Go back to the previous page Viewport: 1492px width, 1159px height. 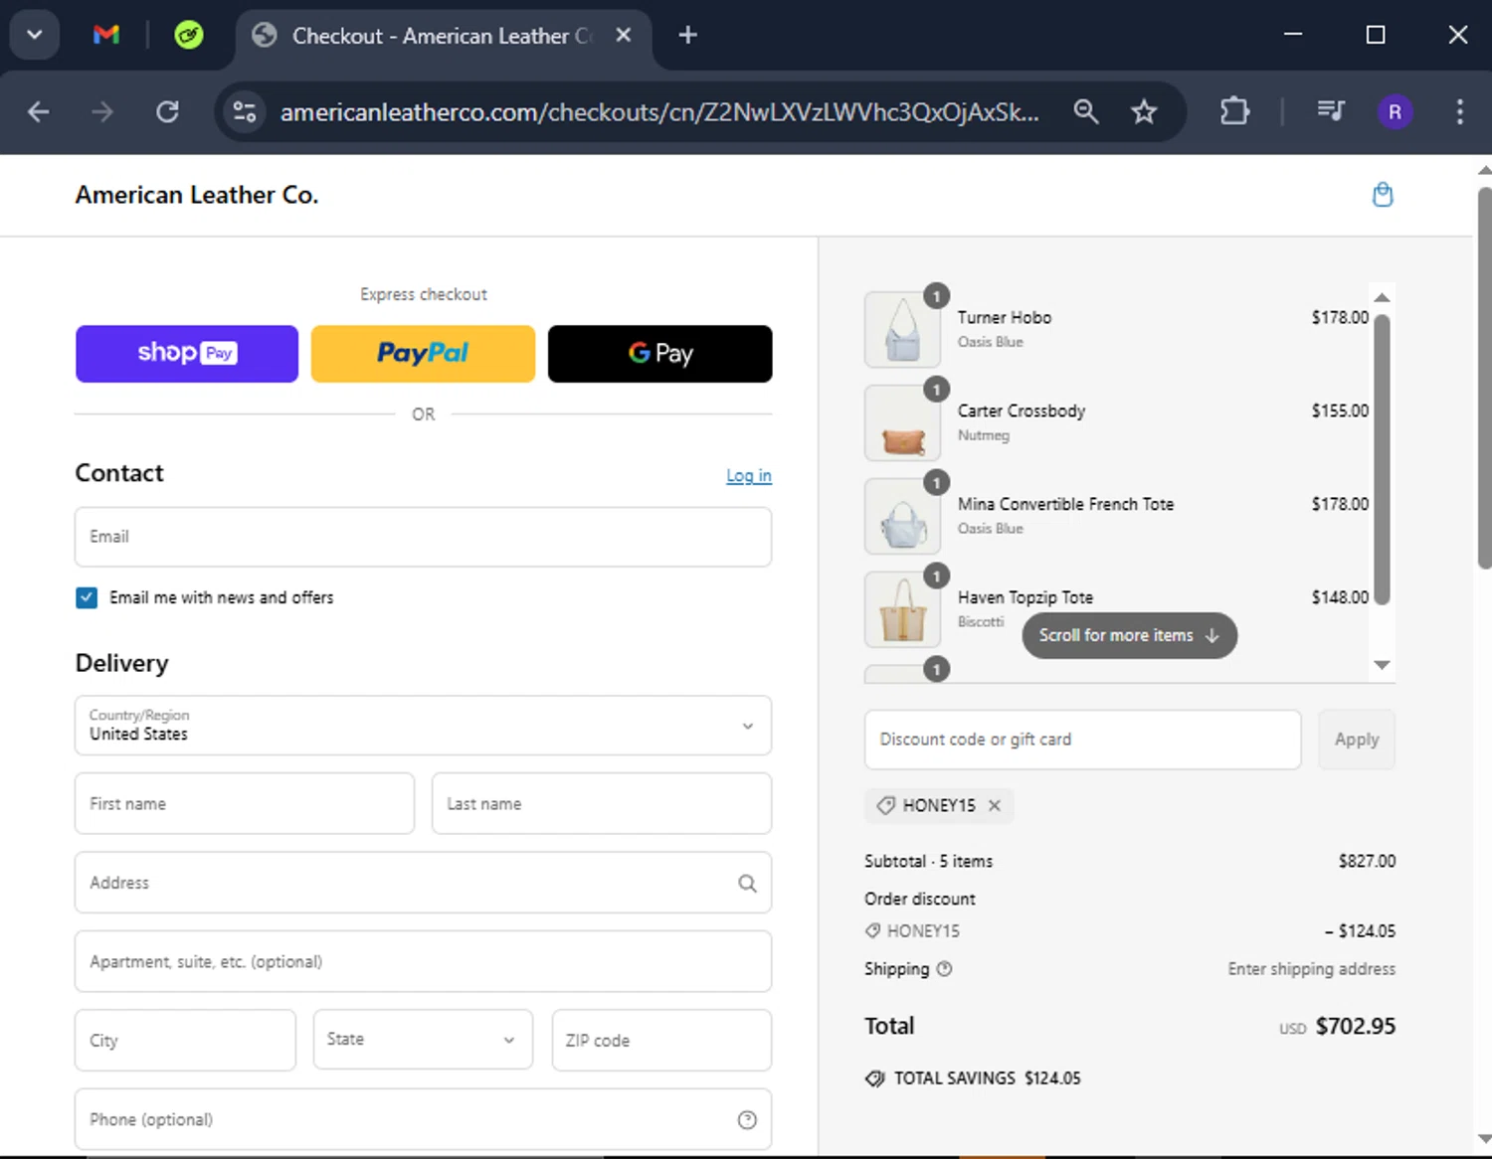click(x=38, y=111)
